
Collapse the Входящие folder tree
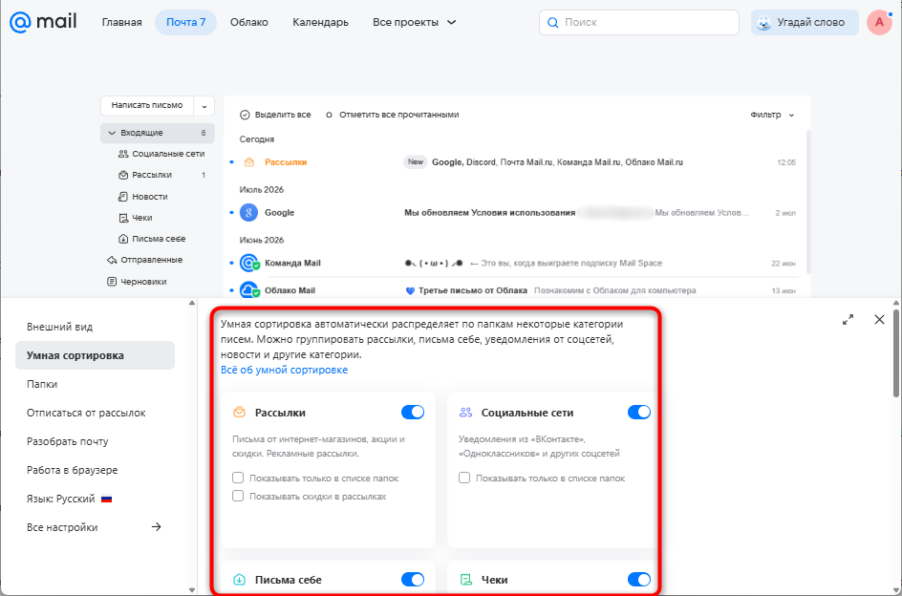click(112, 133)
